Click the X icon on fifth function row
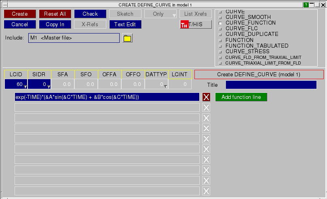The image size is (327, 199). 206,139
